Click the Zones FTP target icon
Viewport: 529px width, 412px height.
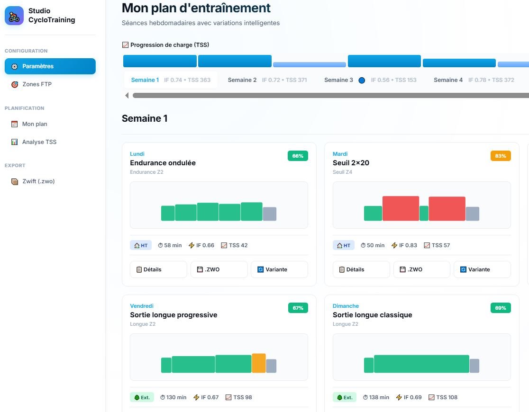(x=14, y=85)
